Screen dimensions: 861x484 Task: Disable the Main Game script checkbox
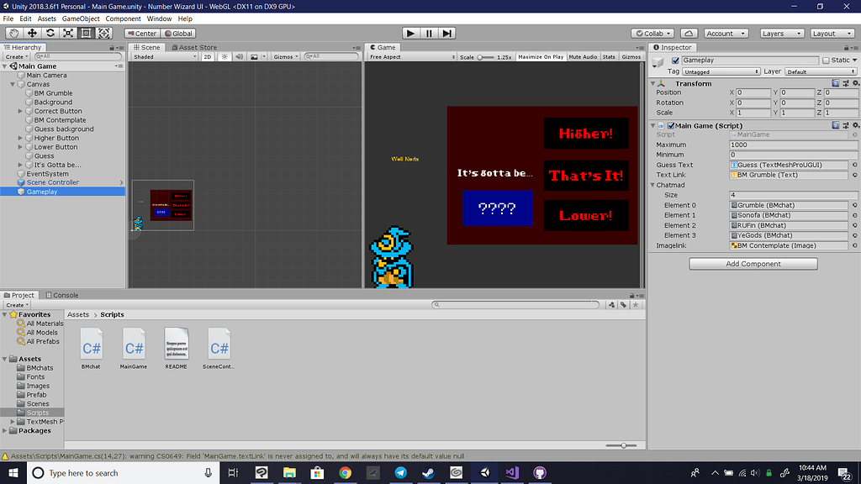pyautogui.click(x=670, y=125)
